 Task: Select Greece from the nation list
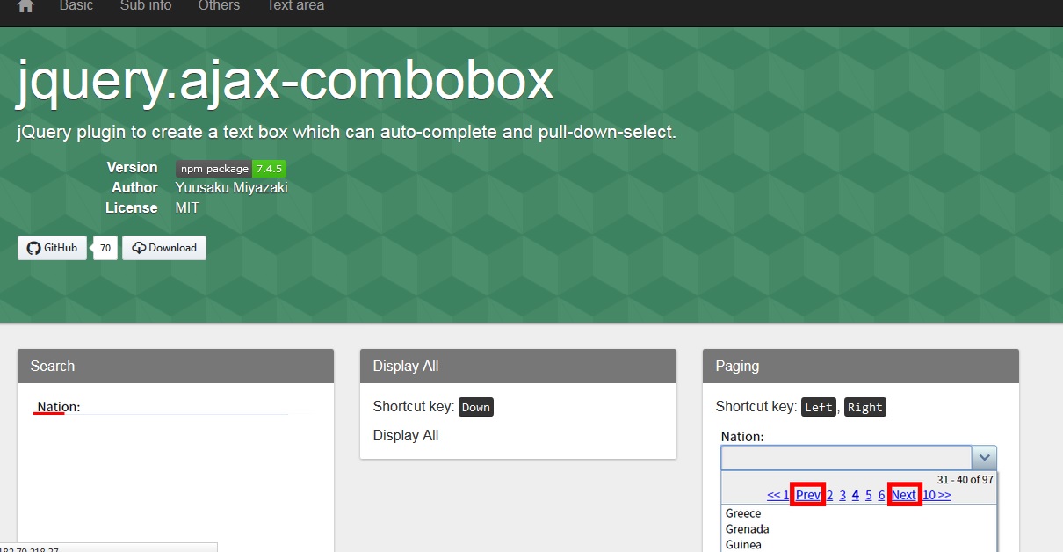(859, 513)
